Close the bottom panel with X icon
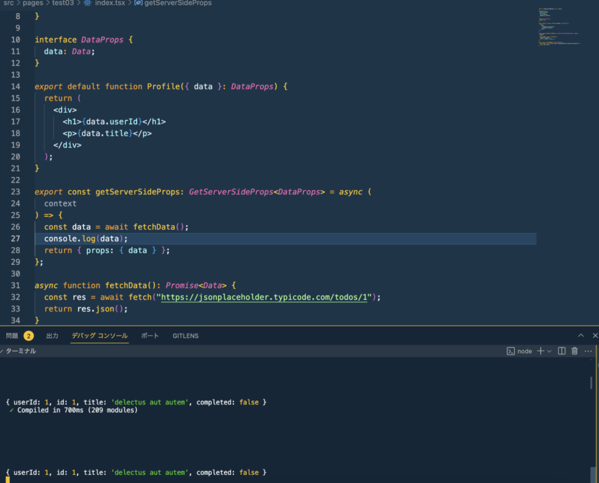This screenshot has height=483, width=599. pos(595,336)
